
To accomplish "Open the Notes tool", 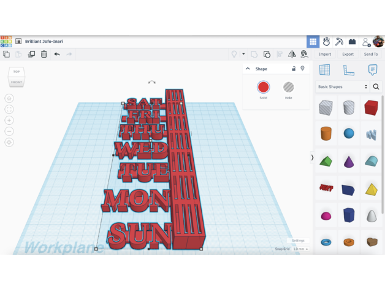I will [x=372, y=70].
